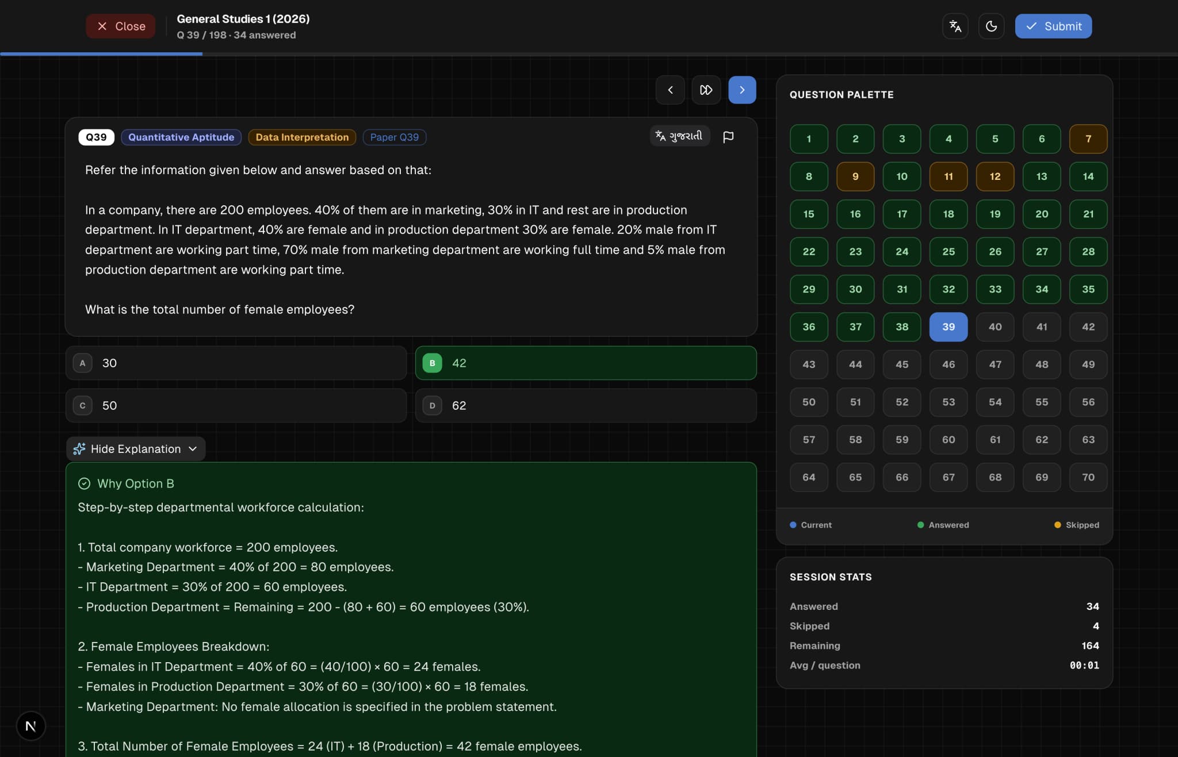Select option D: 62
Screen dimensions: 1178x757
(586, 406)
